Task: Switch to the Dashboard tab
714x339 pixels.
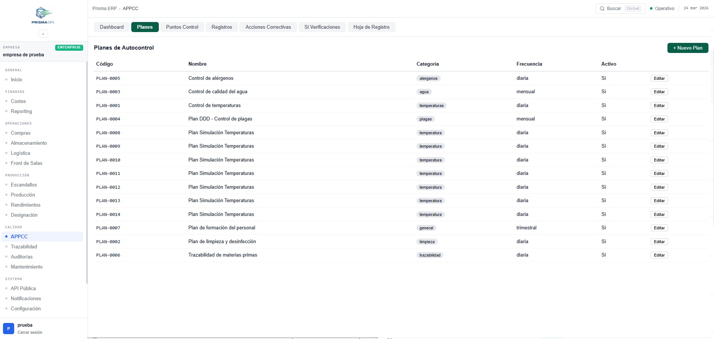Action: point(111,27)
